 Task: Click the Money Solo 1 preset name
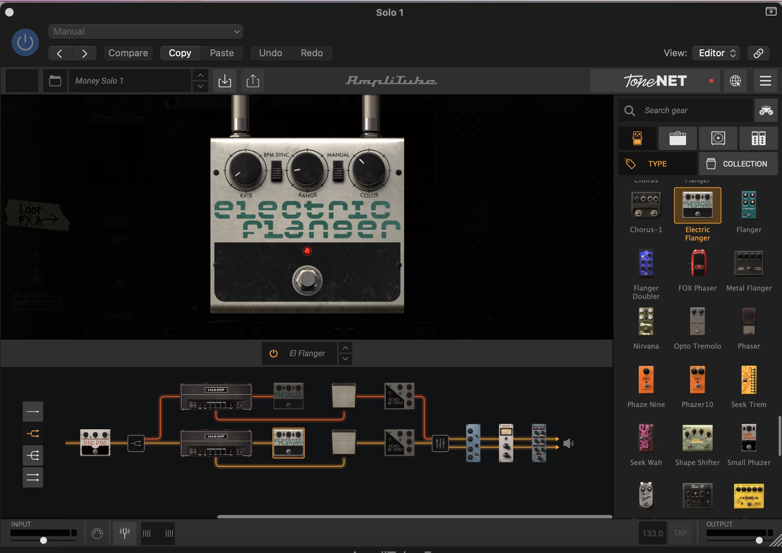point(130,81)
